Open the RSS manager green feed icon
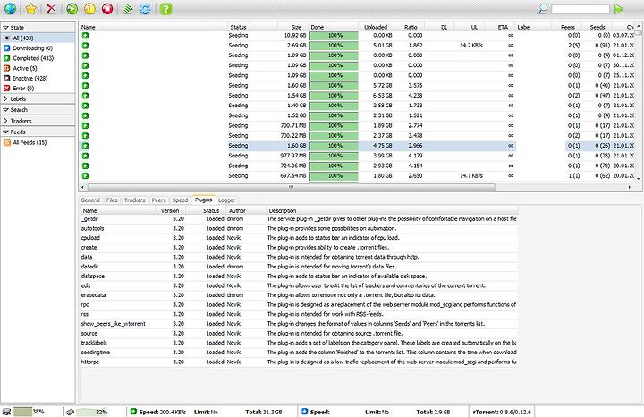Image resolution: width=644 pixels, height=417 pixels. (x=128, y=9)
